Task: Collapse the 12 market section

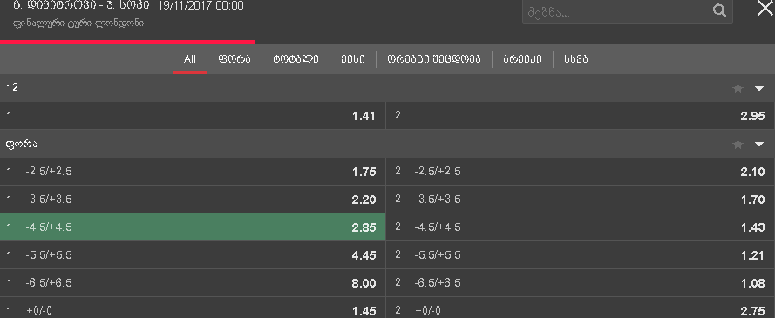Action: coord(759,88)
